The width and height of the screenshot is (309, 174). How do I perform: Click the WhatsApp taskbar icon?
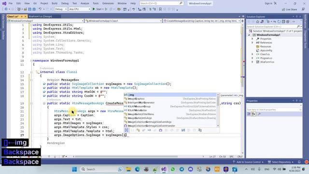tap(173, 169)
